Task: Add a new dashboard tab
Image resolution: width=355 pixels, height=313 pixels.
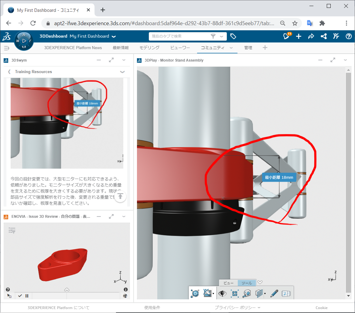Action: tap(265, 48)
